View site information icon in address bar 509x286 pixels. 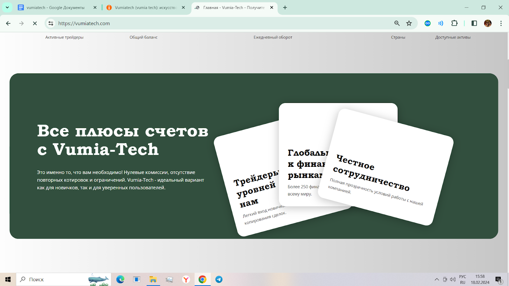tap(51, 23)
